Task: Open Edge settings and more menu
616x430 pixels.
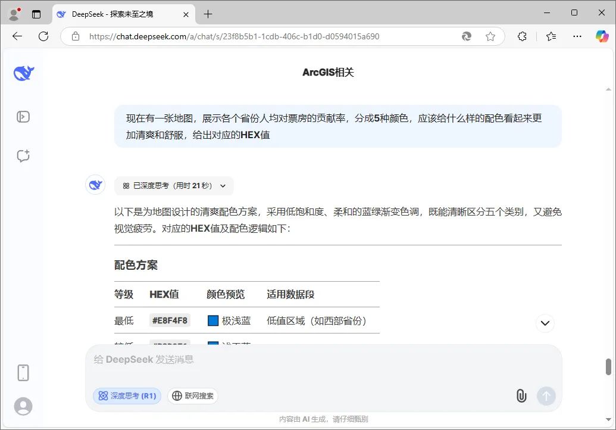Action: 577,36
